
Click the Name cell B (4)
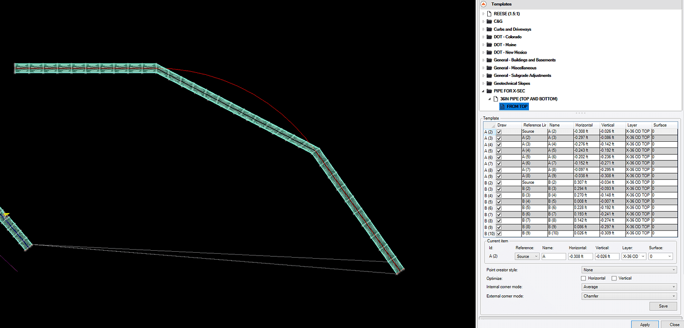[560, 195]
